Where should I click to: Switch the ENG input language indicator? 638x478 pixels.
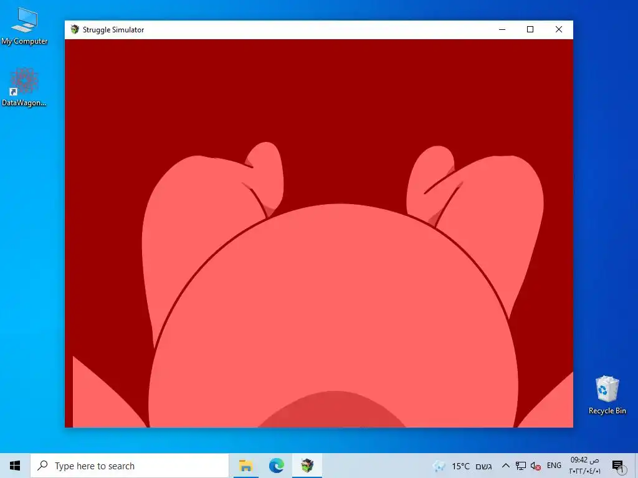[x=554, y=466]
